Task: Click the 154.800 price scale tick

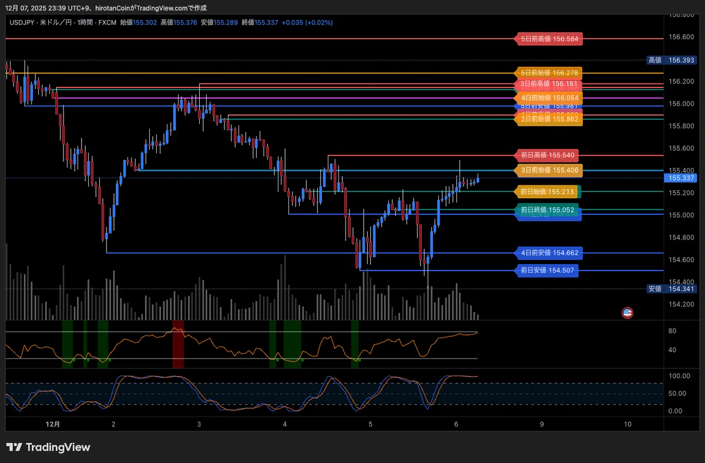Action: click(680, 238)
